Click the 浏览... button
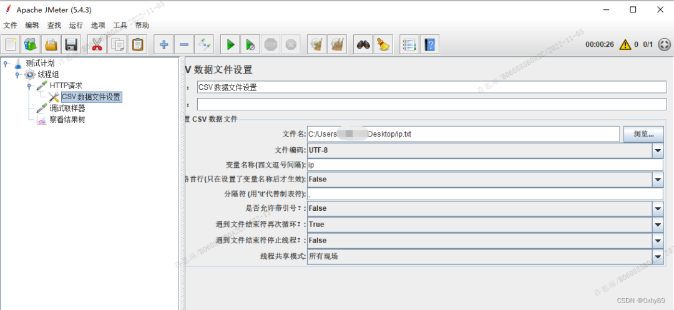The width and height of the screenshot is (674, 310). point(643,134)
